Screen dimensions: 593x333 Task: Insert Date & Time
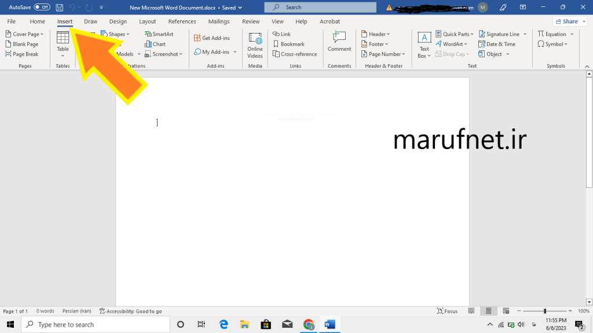(497, 44)
